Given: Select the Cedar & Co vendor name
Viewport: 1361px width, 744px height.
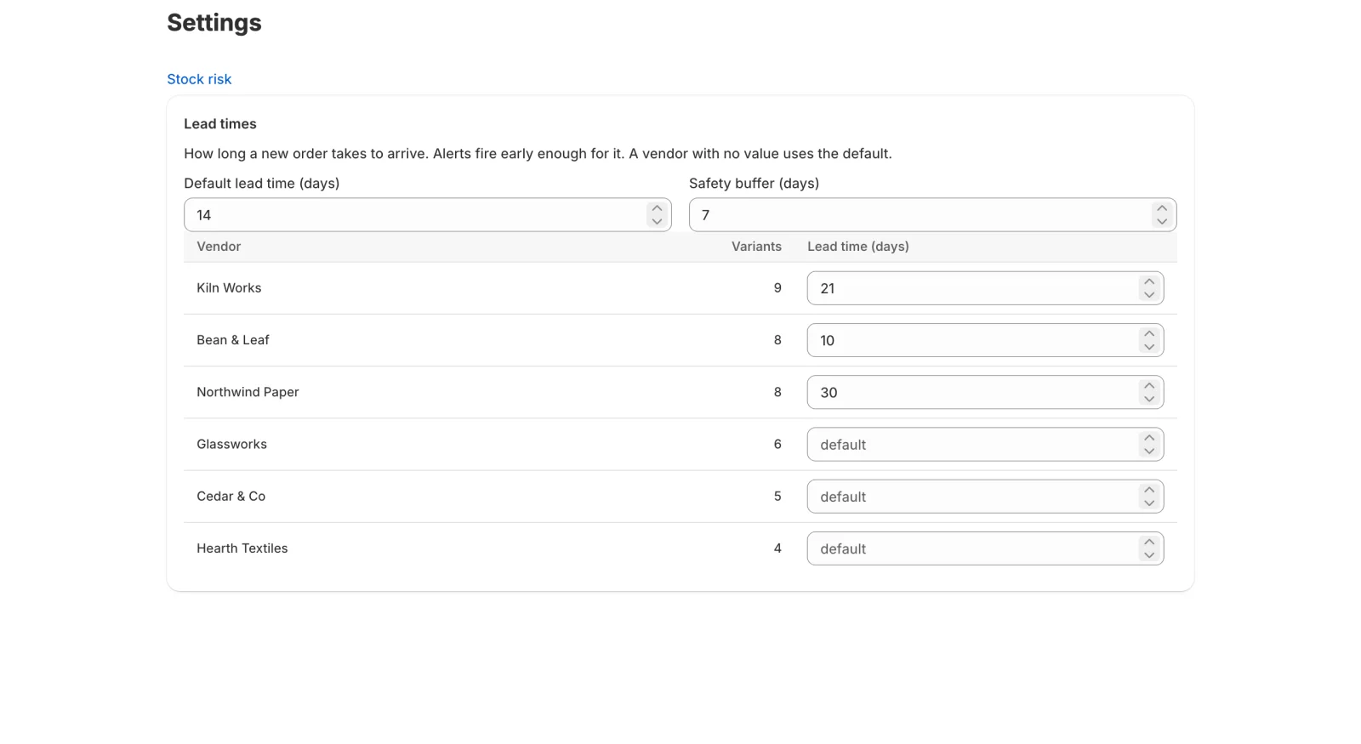Looking at the screenshot, I should tap(231, 497).
